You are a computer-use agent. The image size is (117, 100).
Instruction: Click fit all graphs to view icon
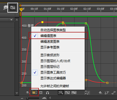pyautogui.click(x=74, y=92)
